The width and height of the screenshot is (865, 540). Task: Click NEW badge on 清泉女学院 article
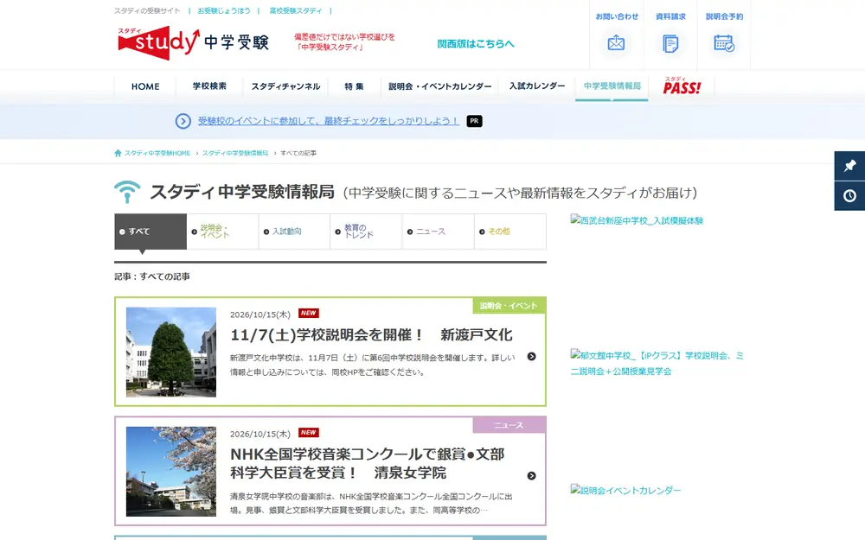(309, 433)
